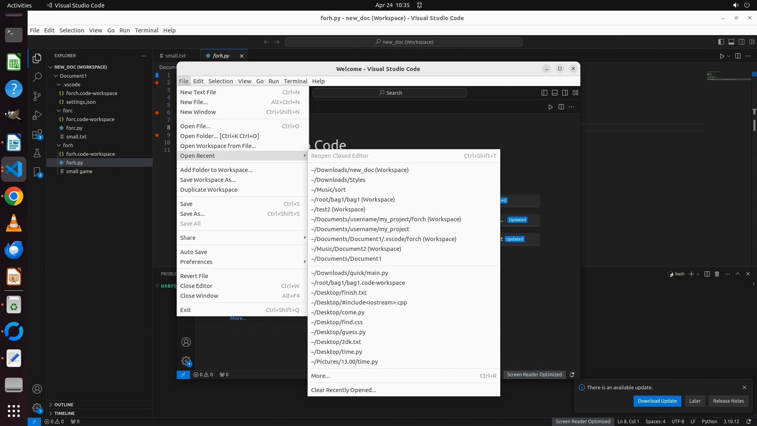The width and height of the screenshot is (757, 426).
Task: Click the Run Python File play icon
Action: pyautogui.click(x=722, y=56)
